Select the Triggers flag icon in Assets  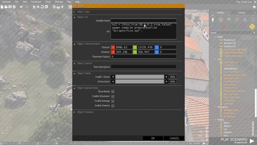pyautogui.click(x=229, y=20)
